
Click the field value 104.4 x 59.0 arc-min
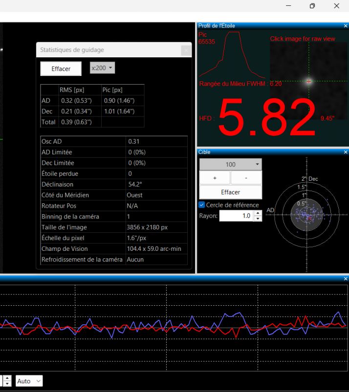(x=154, y=249)
